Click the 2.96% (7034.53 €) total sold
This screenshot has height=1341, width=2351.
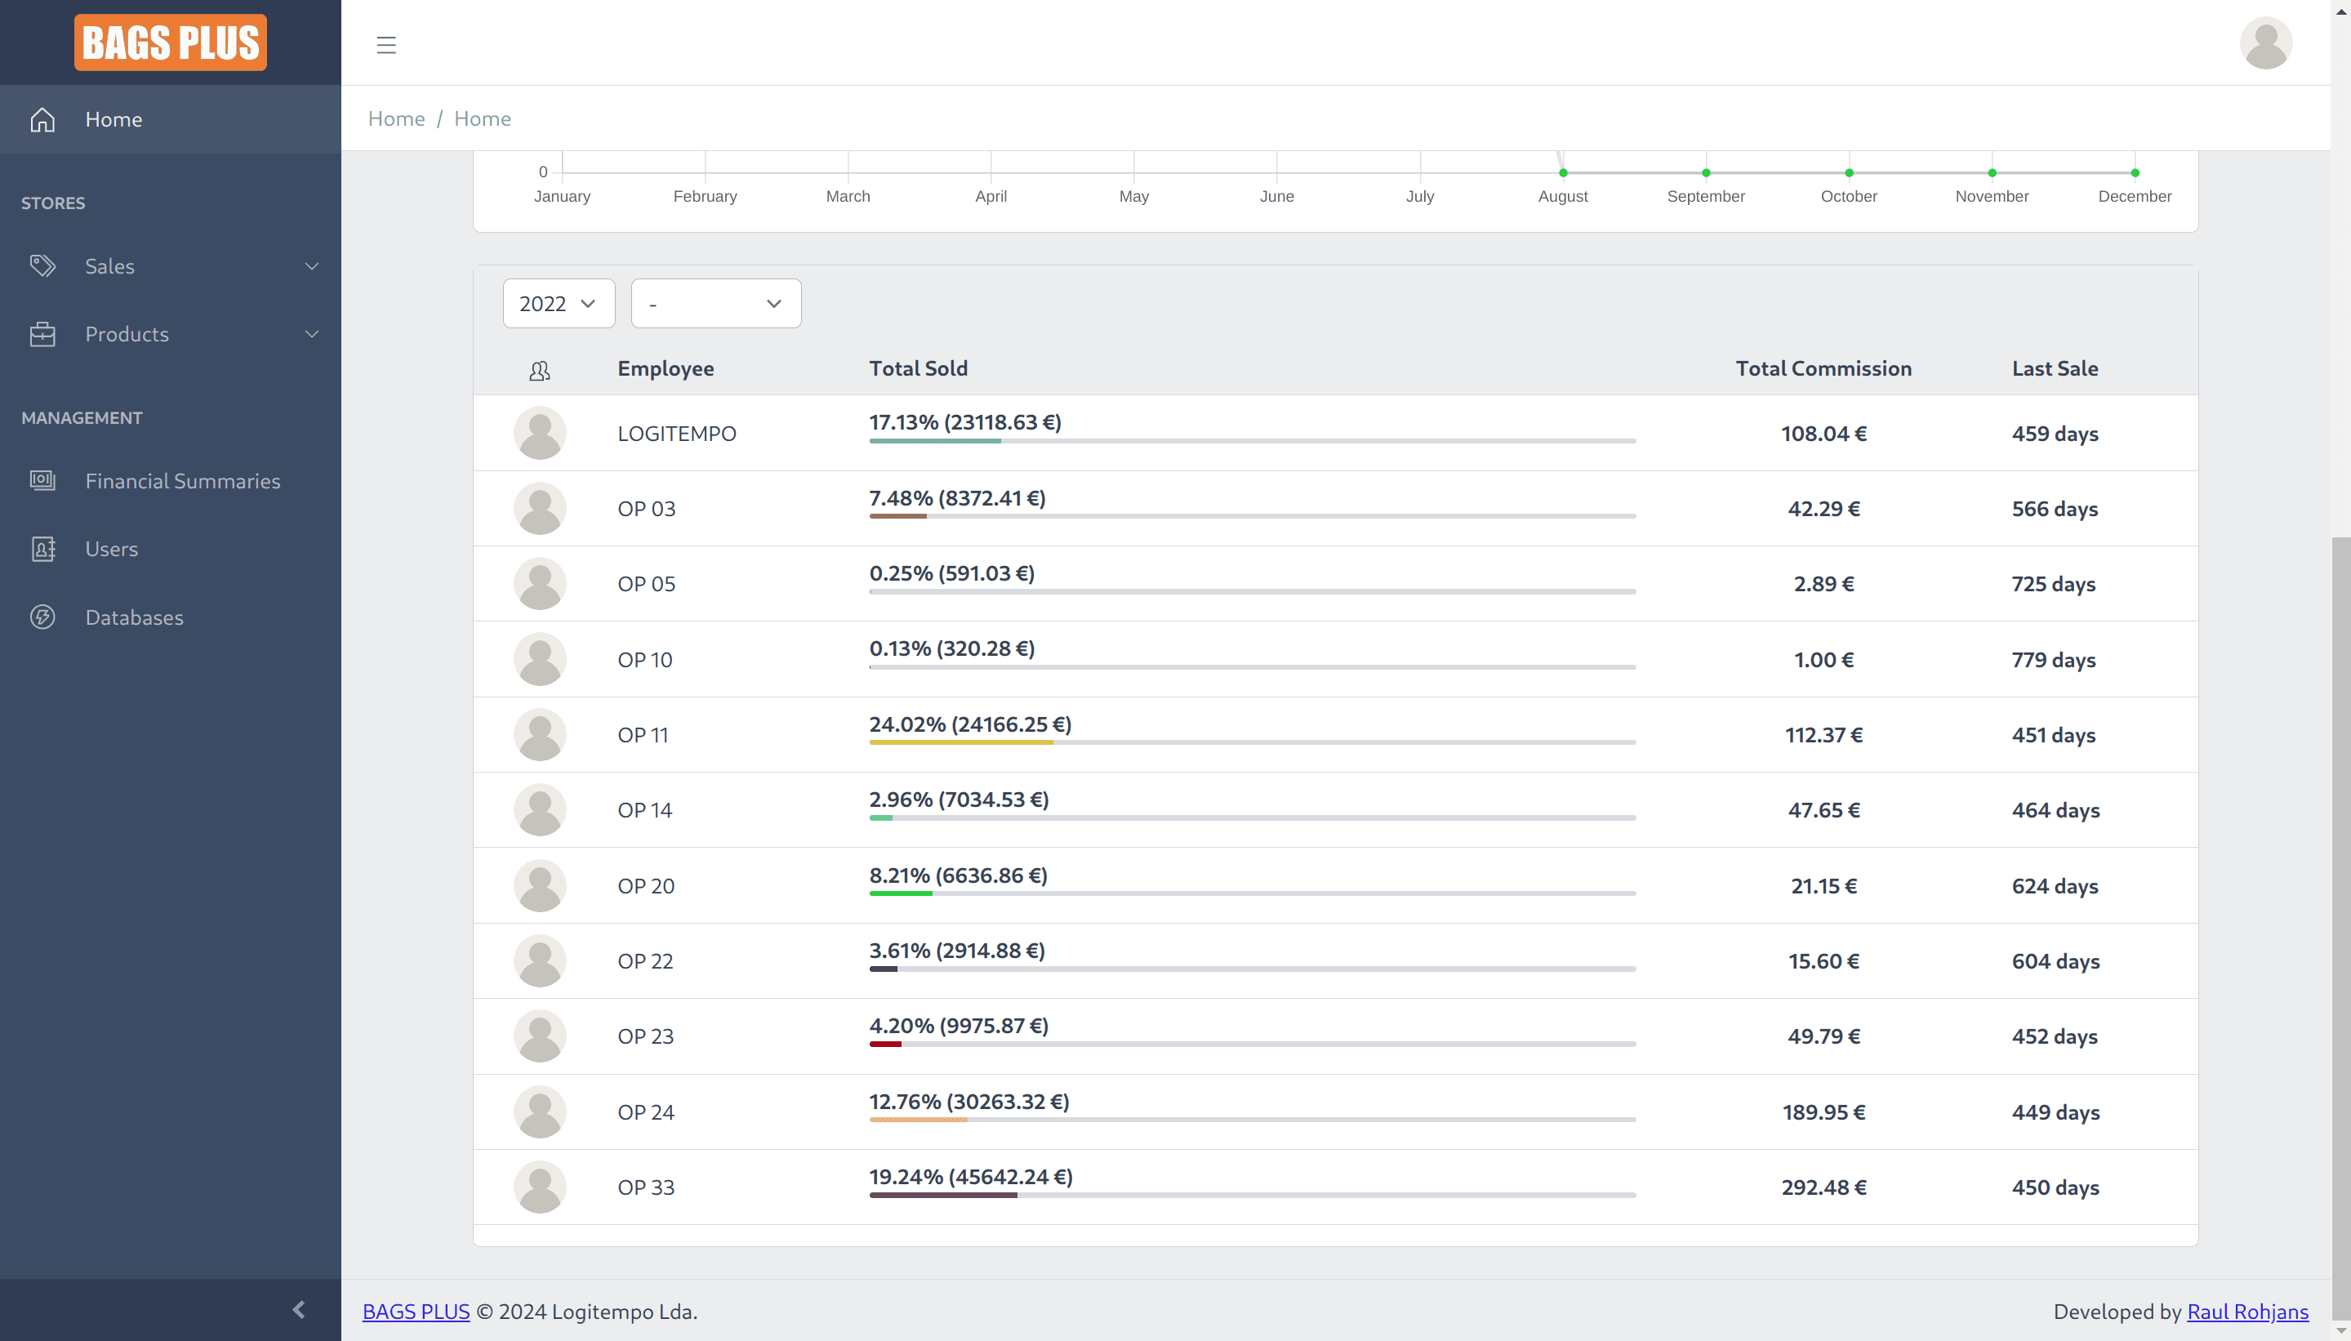click(959, 800)
